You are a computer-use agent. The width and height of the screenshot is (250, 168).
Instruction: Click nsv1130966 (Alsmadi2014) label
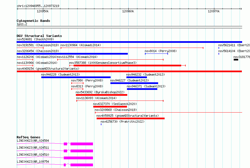tap(37, 63)
